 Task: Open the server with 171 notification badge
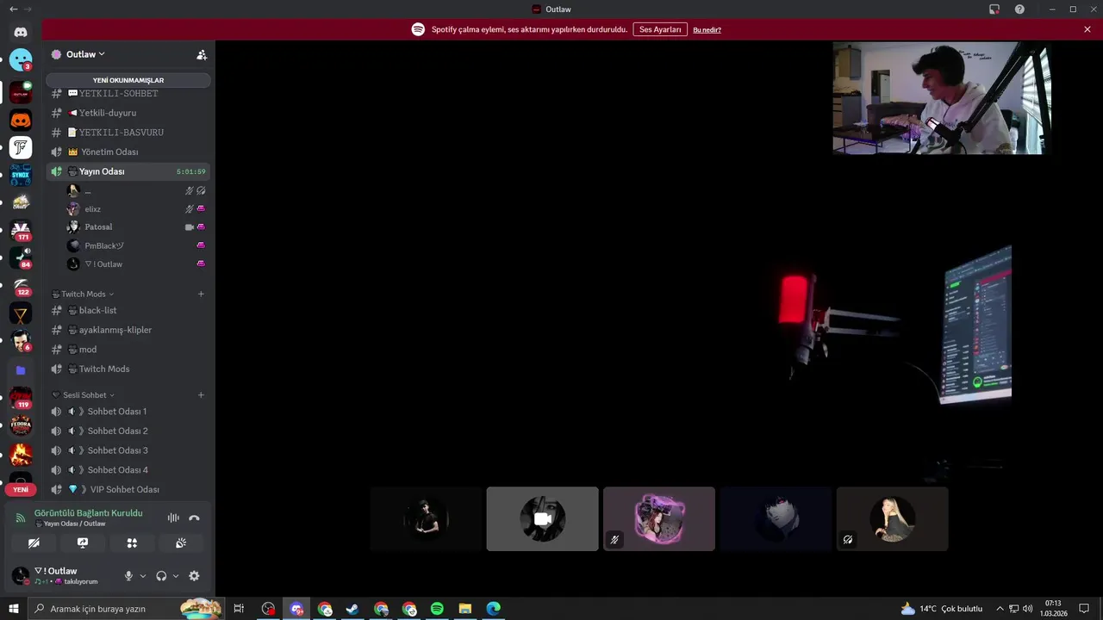pos(21,230)
